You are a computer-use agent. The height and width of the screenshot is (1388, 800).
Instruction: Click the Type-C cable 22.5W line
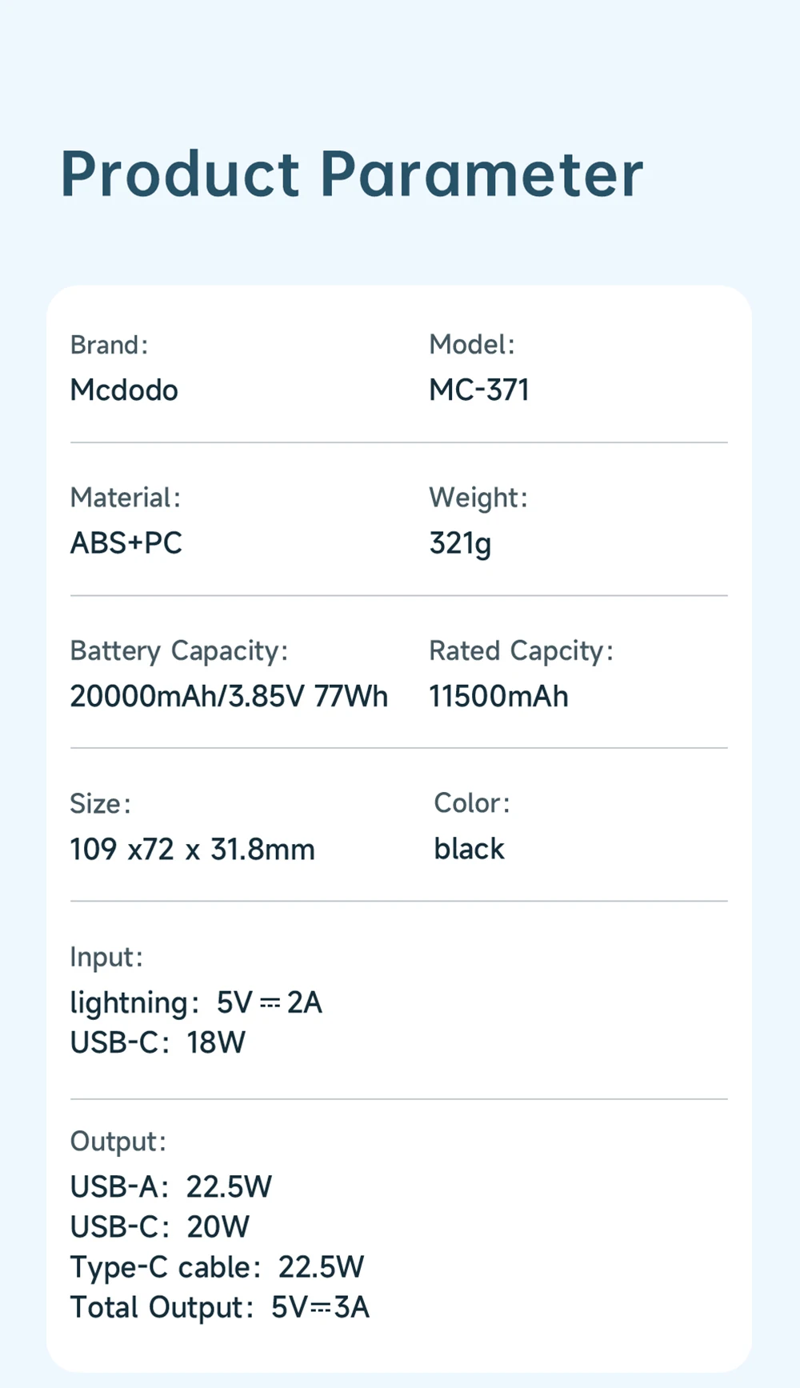(x=217, y=1267)
